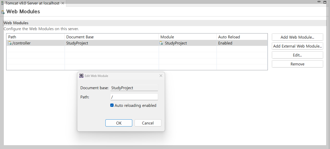
Task: Minimize the editor view
Action: pos(319,2)
